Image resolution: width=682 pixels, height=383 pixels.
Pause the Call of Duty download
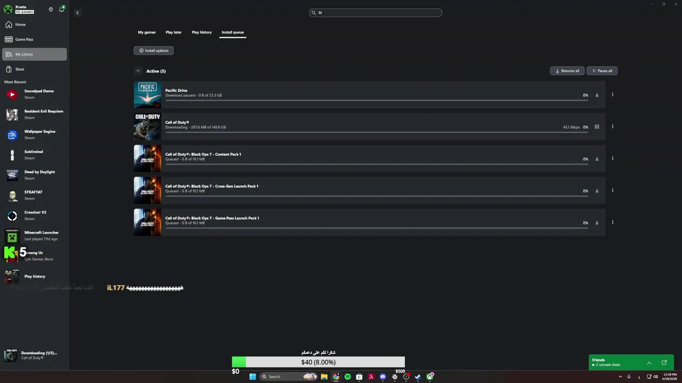tap(597, 127)
